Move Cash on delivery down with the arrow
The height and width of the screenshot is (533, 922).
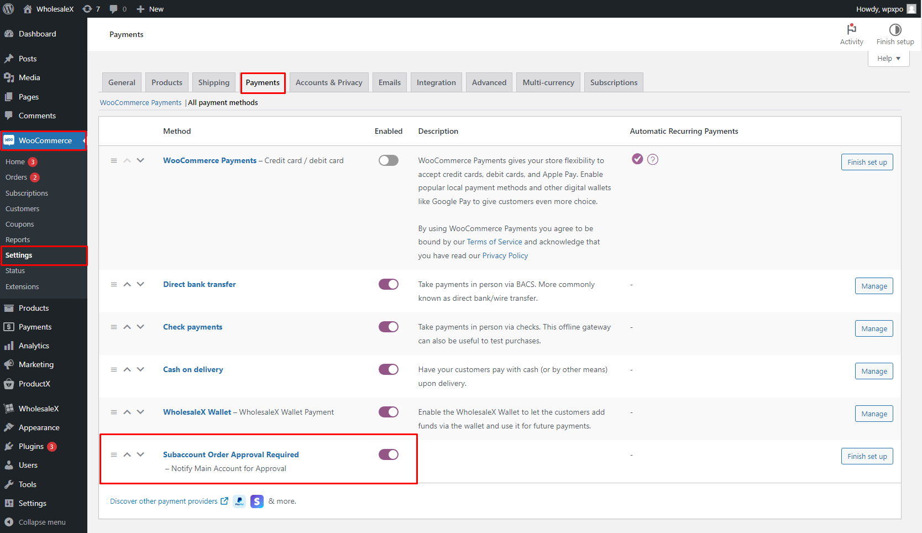pos(140,369)
